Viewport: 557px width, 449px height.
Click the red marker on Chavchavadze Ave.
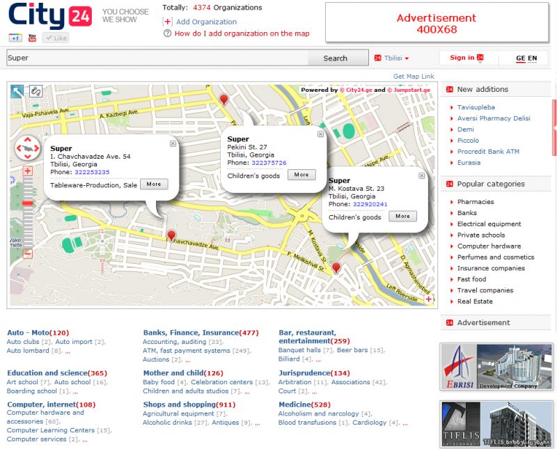[171, 235]
